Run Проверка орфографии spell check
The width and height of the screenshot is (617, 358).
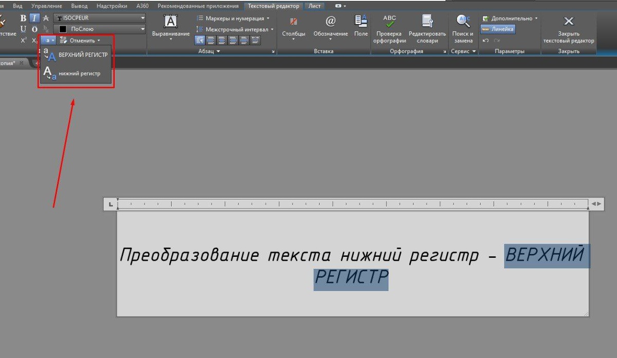(390, 29)
